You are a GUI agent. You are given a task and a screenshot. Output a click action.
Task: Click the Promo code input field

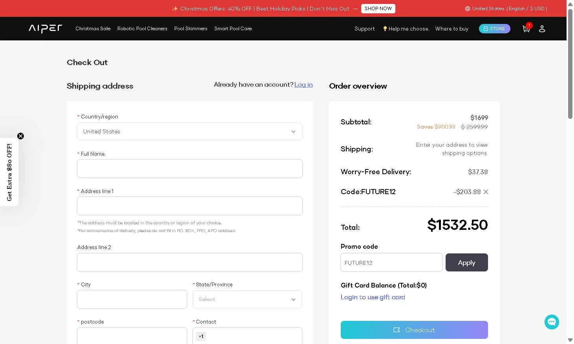click(x=391, y=262)
